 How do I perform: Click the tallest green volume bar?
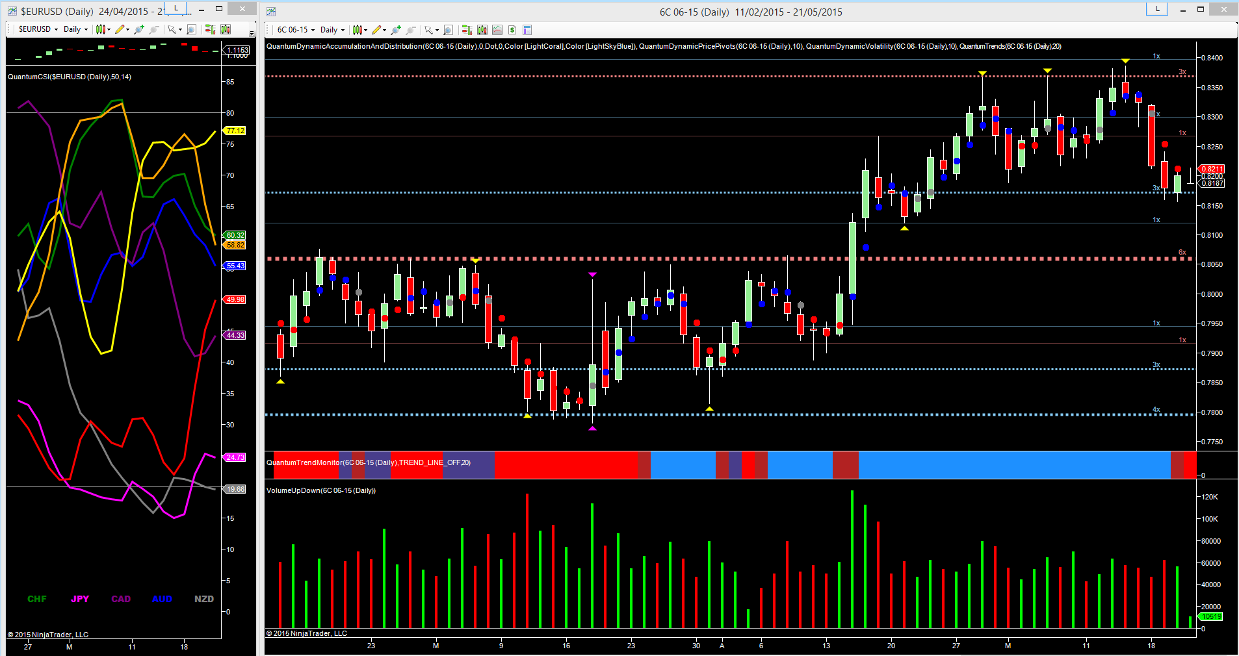(x=852, y=559)
